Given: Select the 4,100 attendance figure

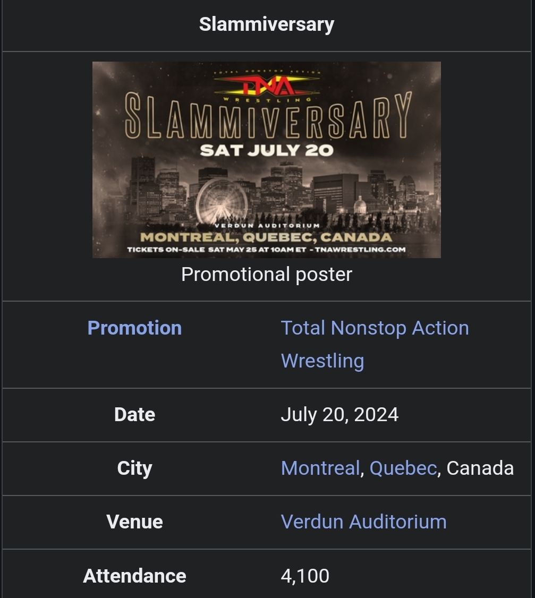Looking at the screenshot, I should [305, 576].
